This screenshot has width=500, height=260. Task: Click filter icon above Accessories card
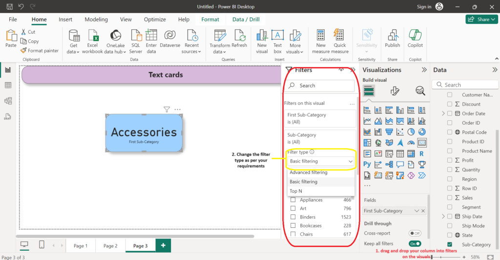pos(167,110)
